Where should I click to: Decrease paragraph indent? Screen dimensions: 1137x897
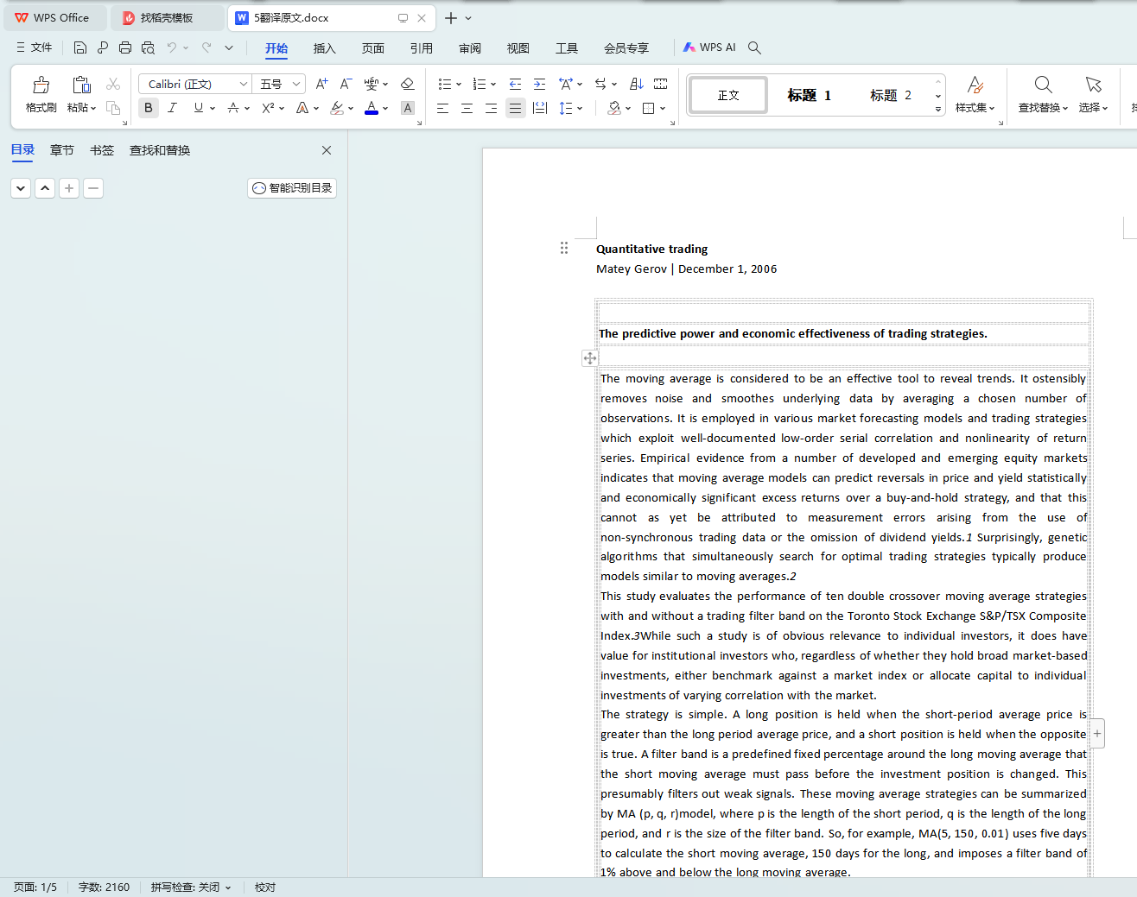pos(515,84)
